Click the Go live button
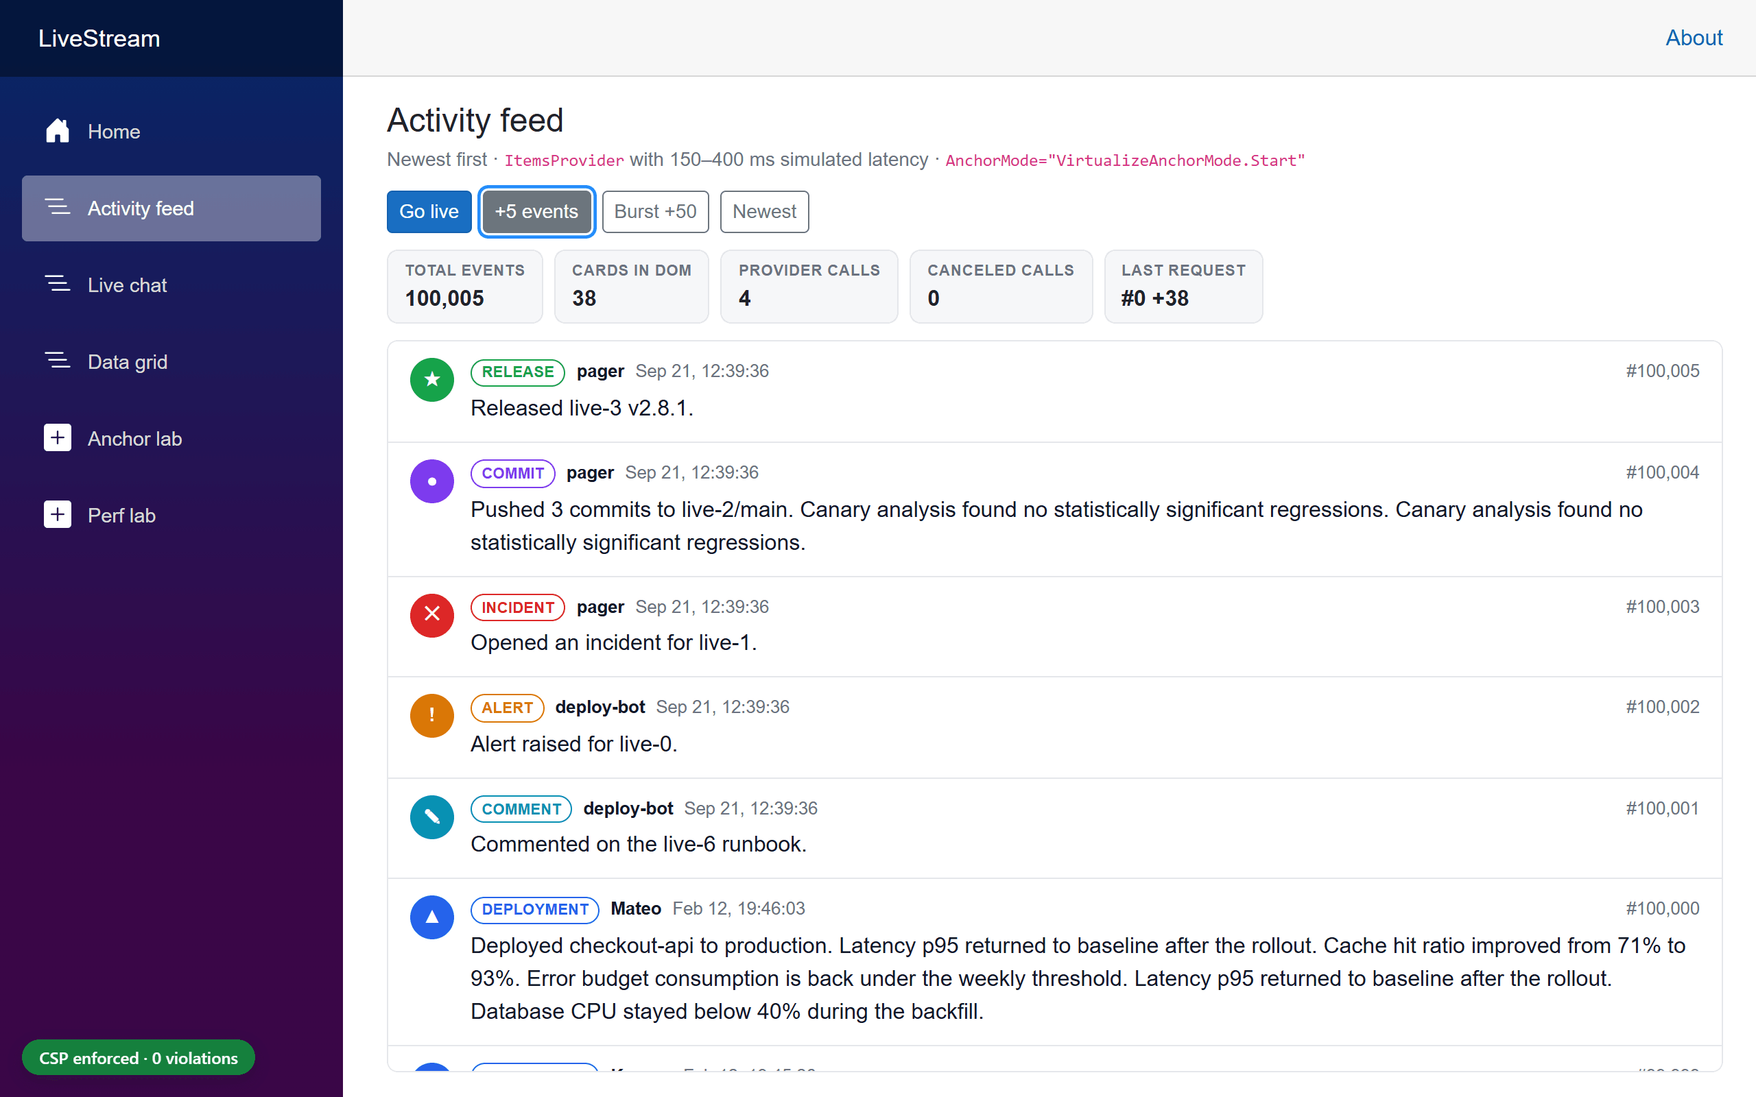The height and width of the screenshot is (1097, 1756). 429,212
